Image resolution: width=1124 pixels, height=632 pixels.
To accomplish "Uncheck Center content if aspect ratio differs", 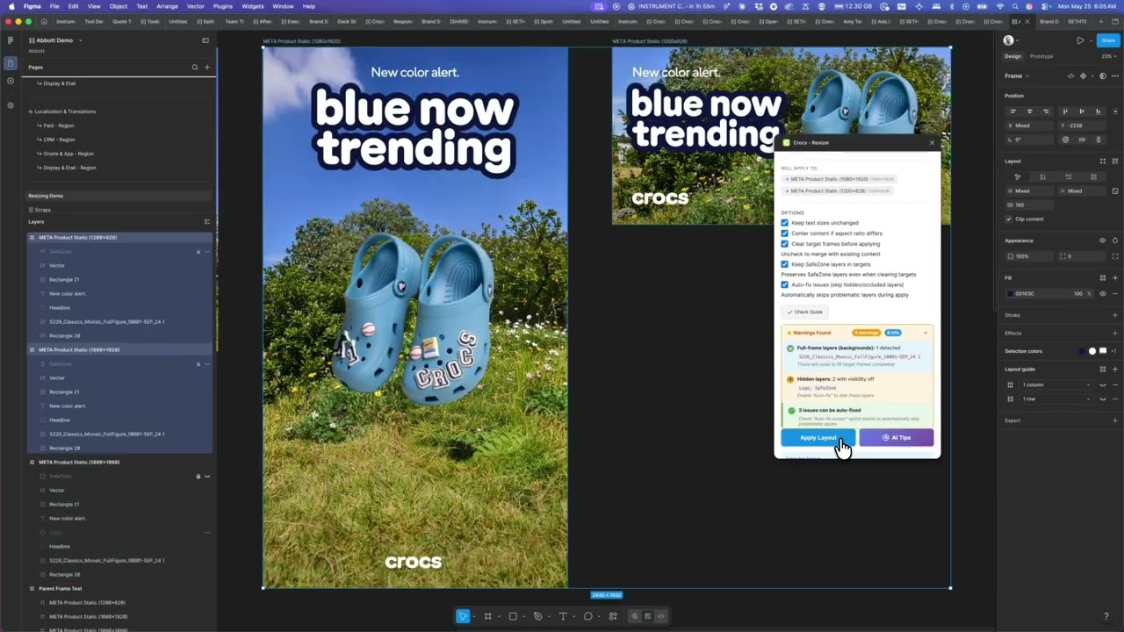I will (785, 233).
